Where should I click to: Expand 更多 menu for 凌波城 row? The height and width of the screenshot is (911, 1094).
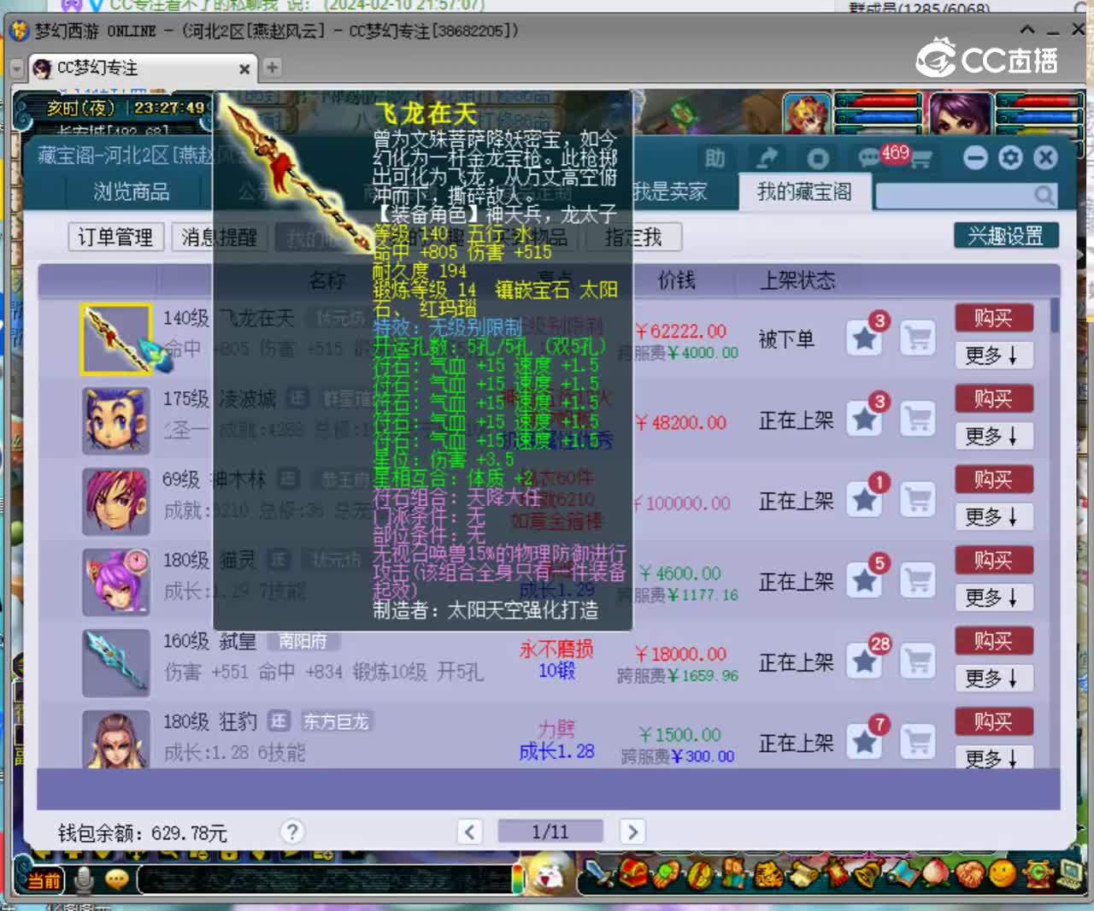pos(993,436)
